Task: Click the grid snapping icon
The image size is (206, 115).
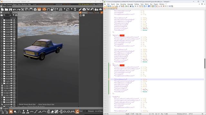Action: [61, 10]
